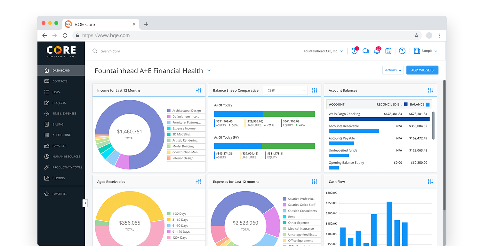This screenshot has width=480, height=246.
Task: Select the Opening Balance Equity row
Action: click(x=379, y=165)
